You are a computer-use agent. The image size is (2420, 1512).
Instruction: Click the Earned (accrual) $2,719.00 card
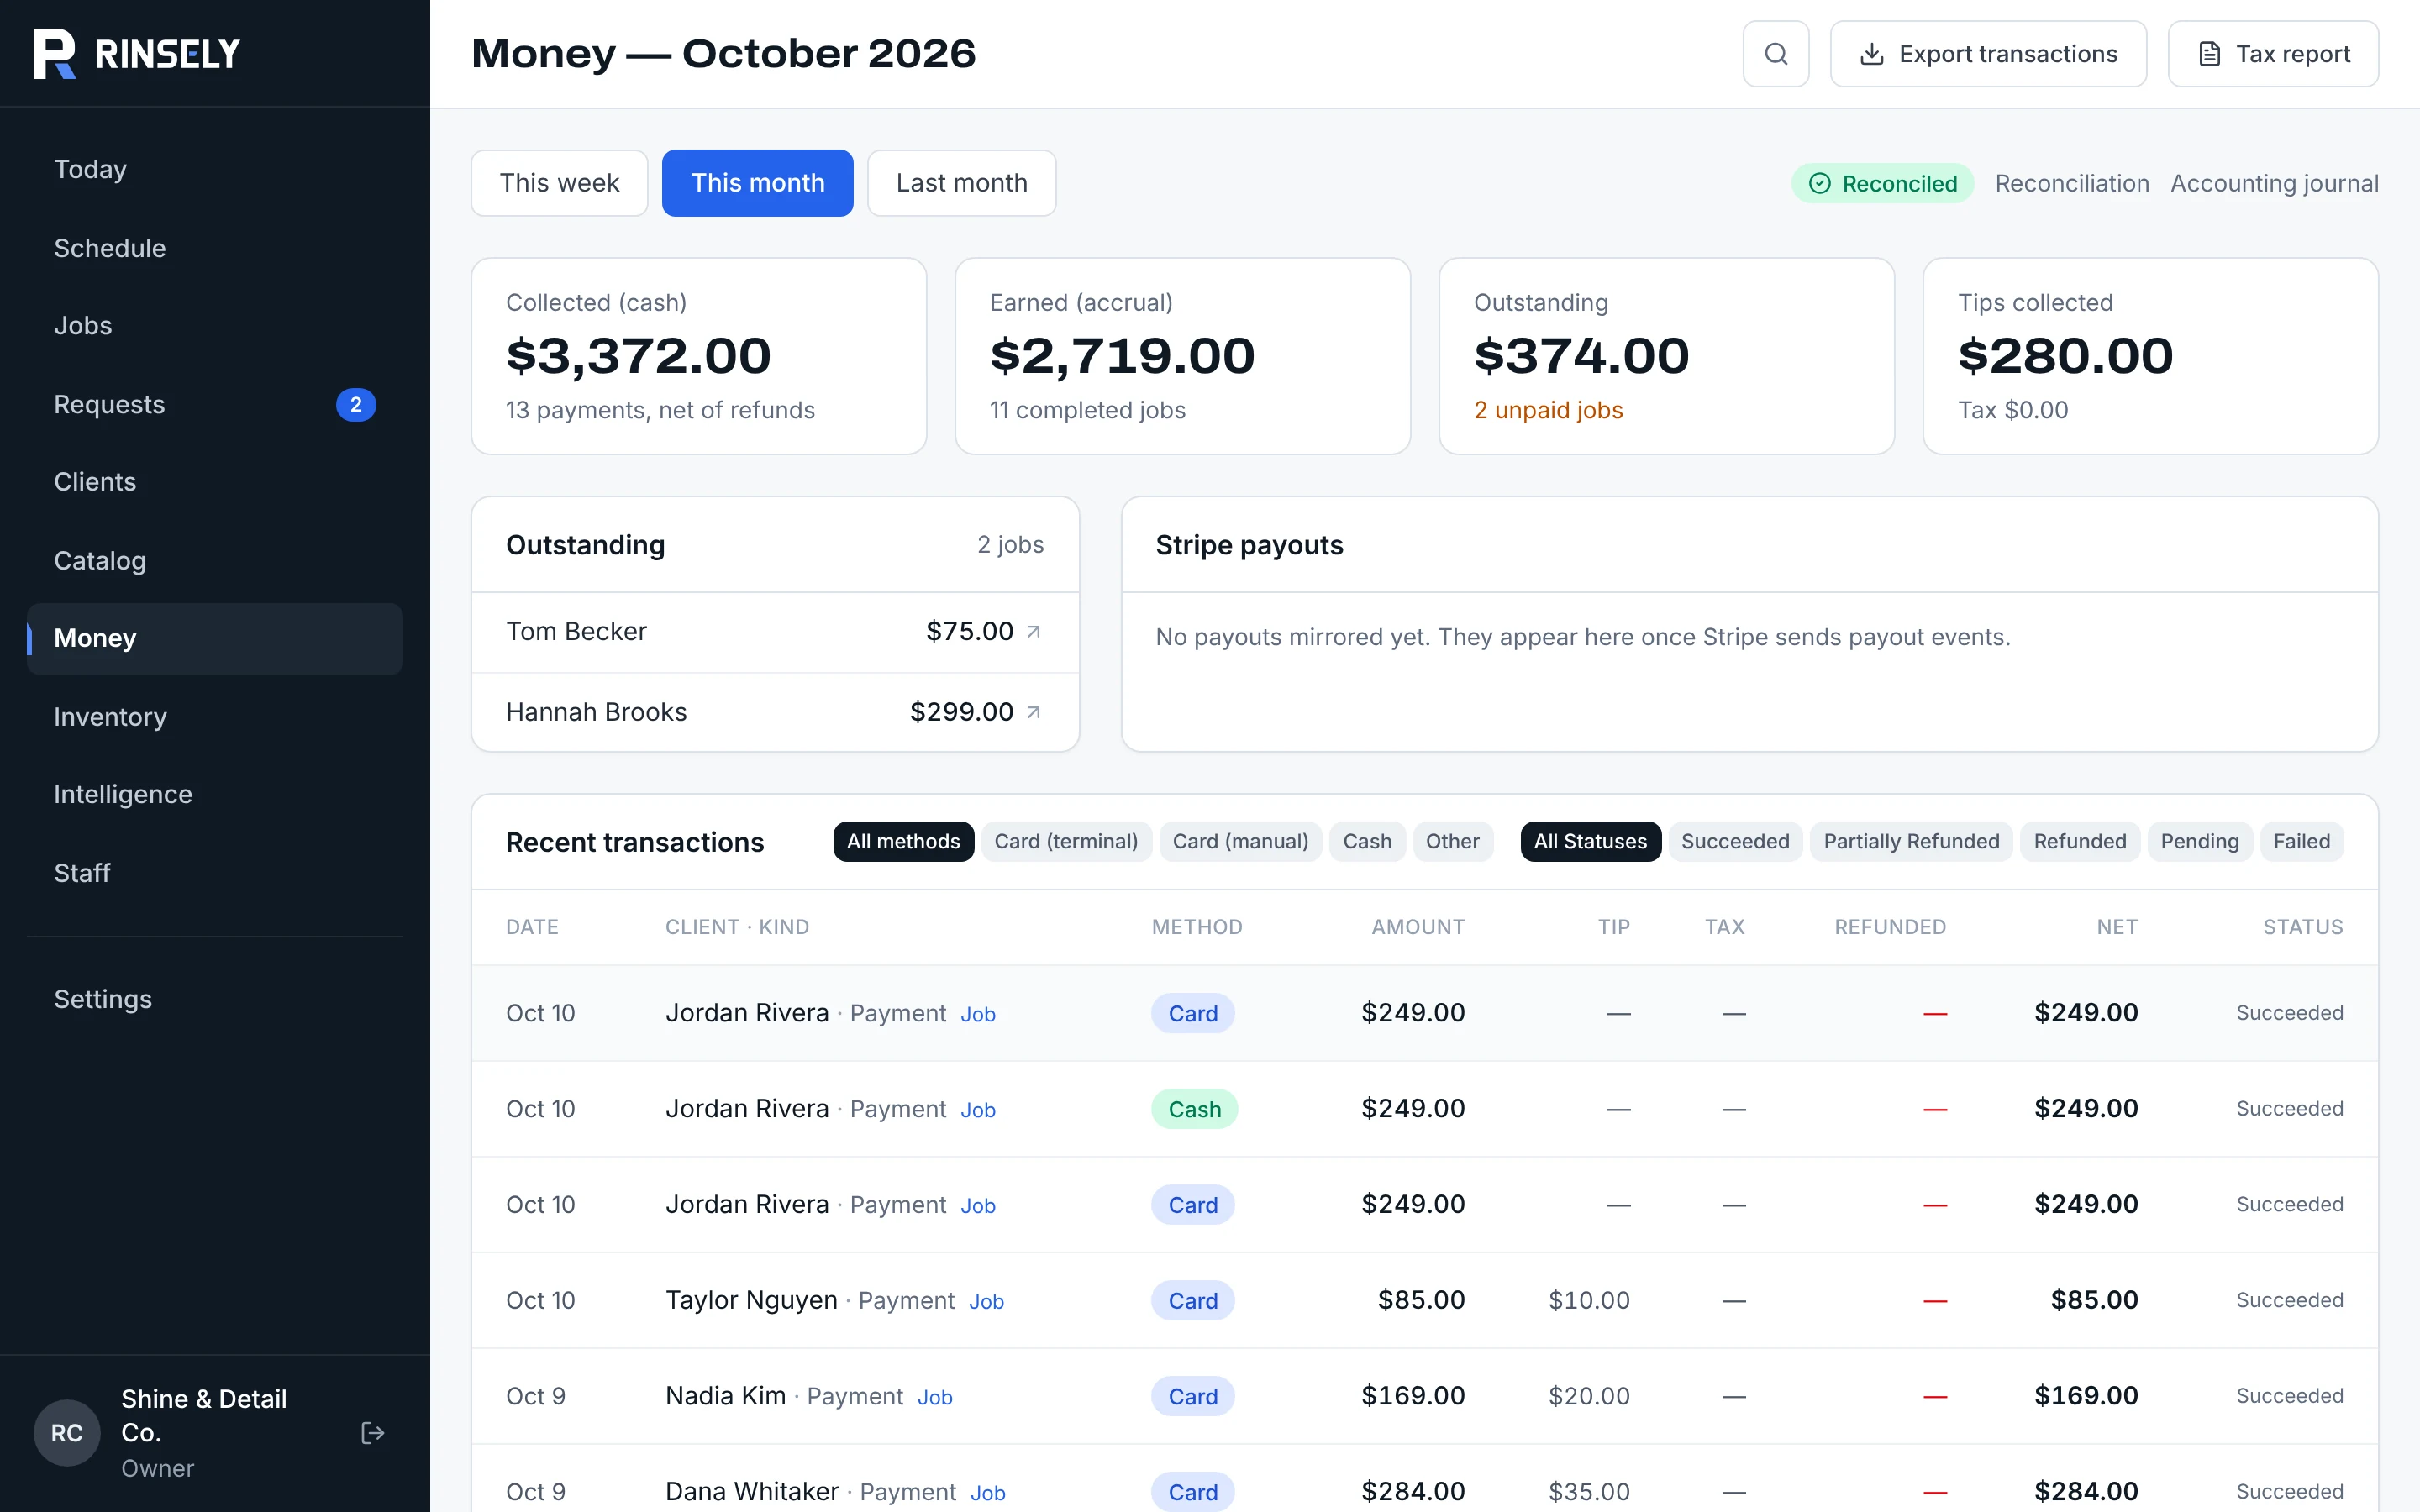coord(1183,356)
